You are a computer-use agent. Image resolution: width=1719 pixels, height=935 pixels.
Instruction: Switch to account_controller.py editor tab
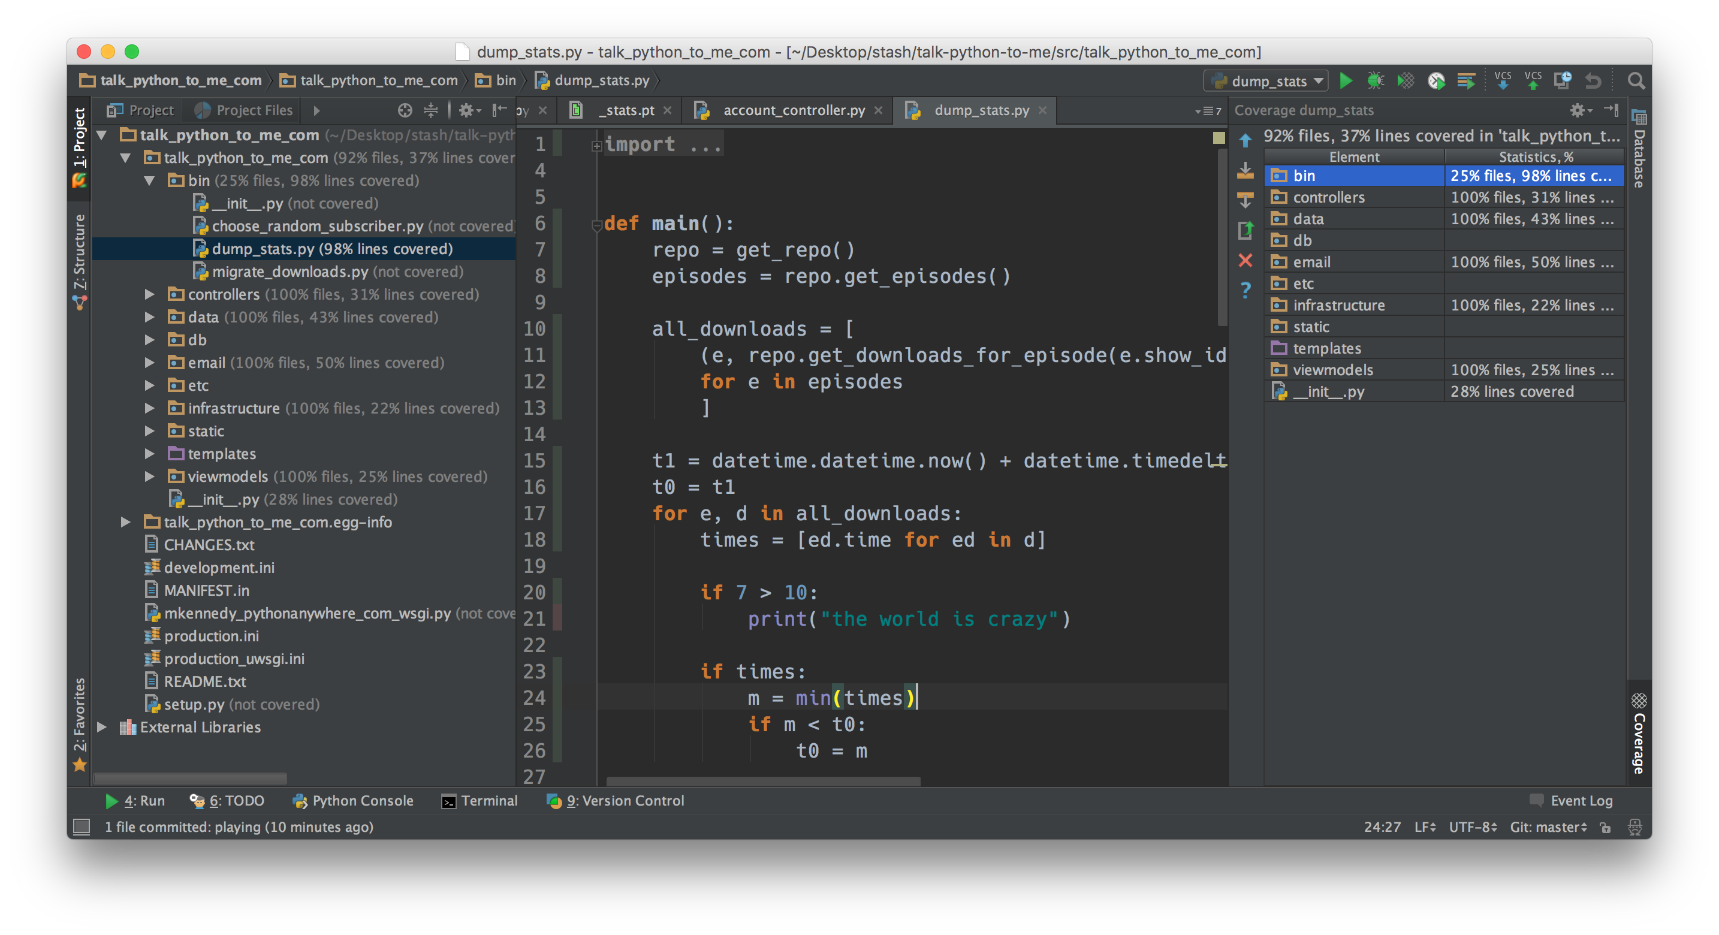coord(793,110)
